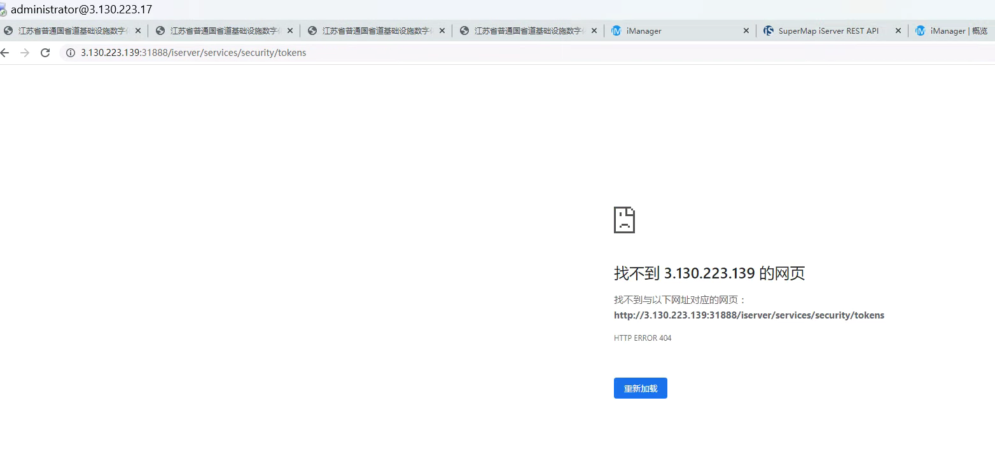Close the SuperMap iServer REST API tab

point(898,31)
